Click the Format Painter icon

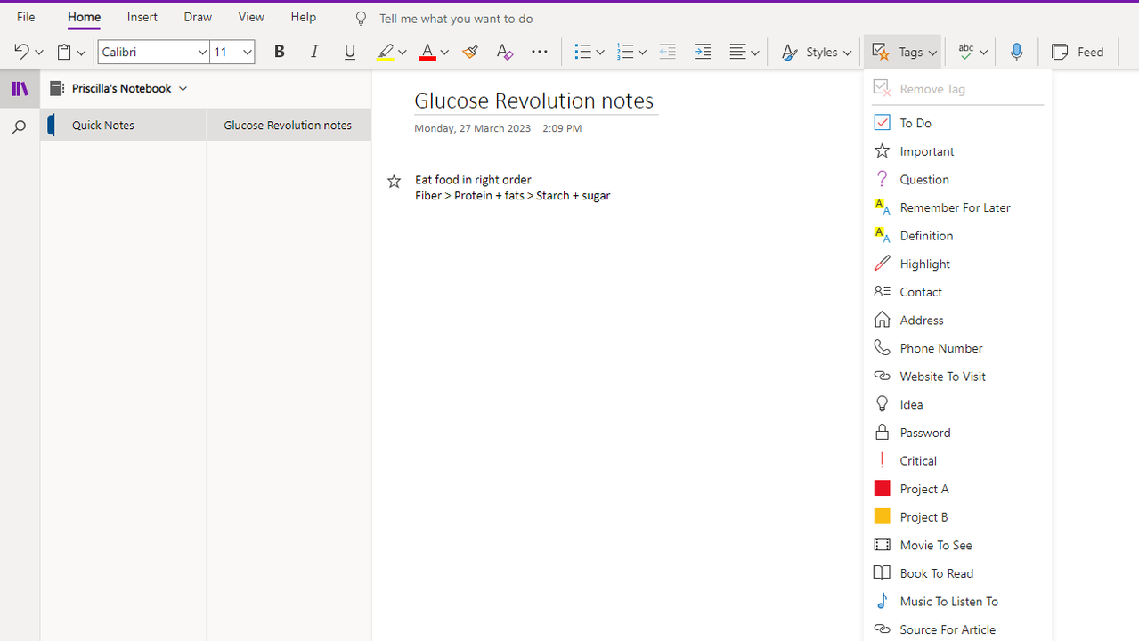[x=470, y=53]
